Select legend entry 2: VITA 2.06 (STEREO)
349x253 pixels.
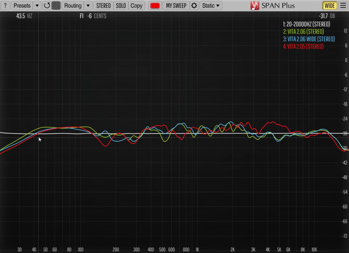(x=303, y=32)
